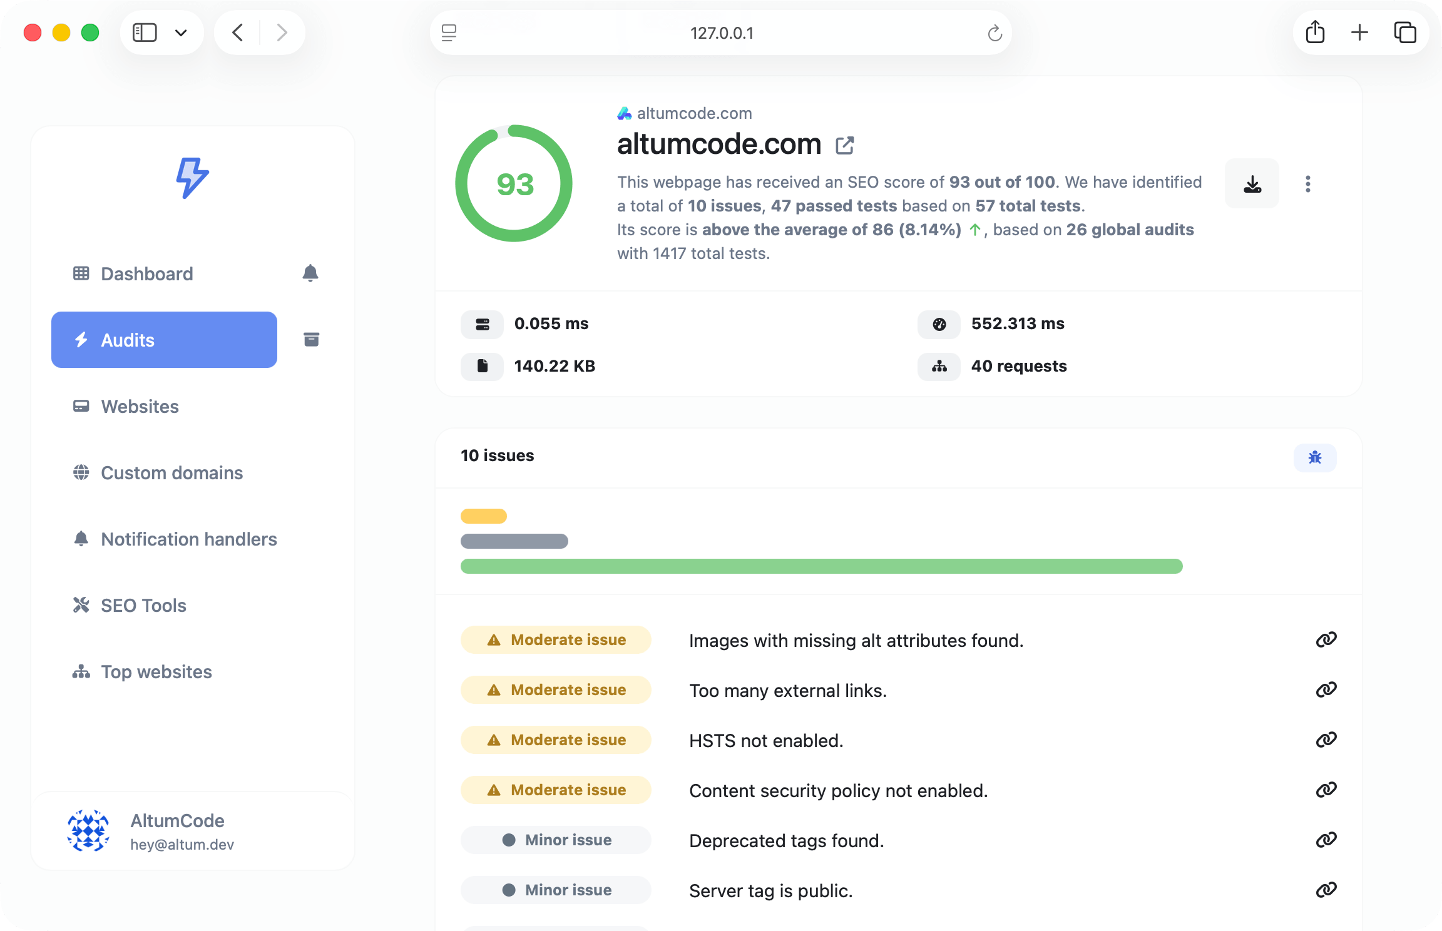Click "Images with missing alt attributes found."
The width and height of the screenshot is (1442, 931).
click(856, 641)
